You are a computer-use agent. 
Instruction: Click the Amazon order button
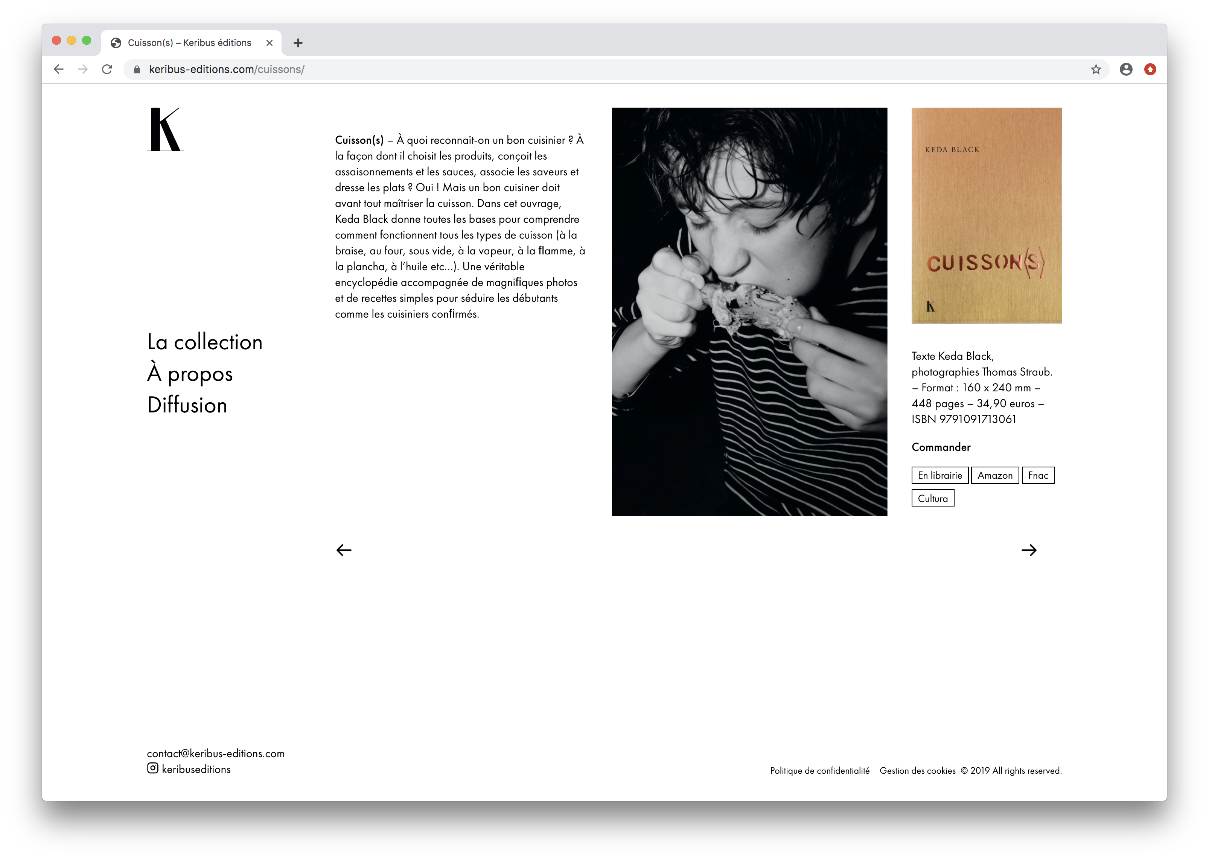995,475
